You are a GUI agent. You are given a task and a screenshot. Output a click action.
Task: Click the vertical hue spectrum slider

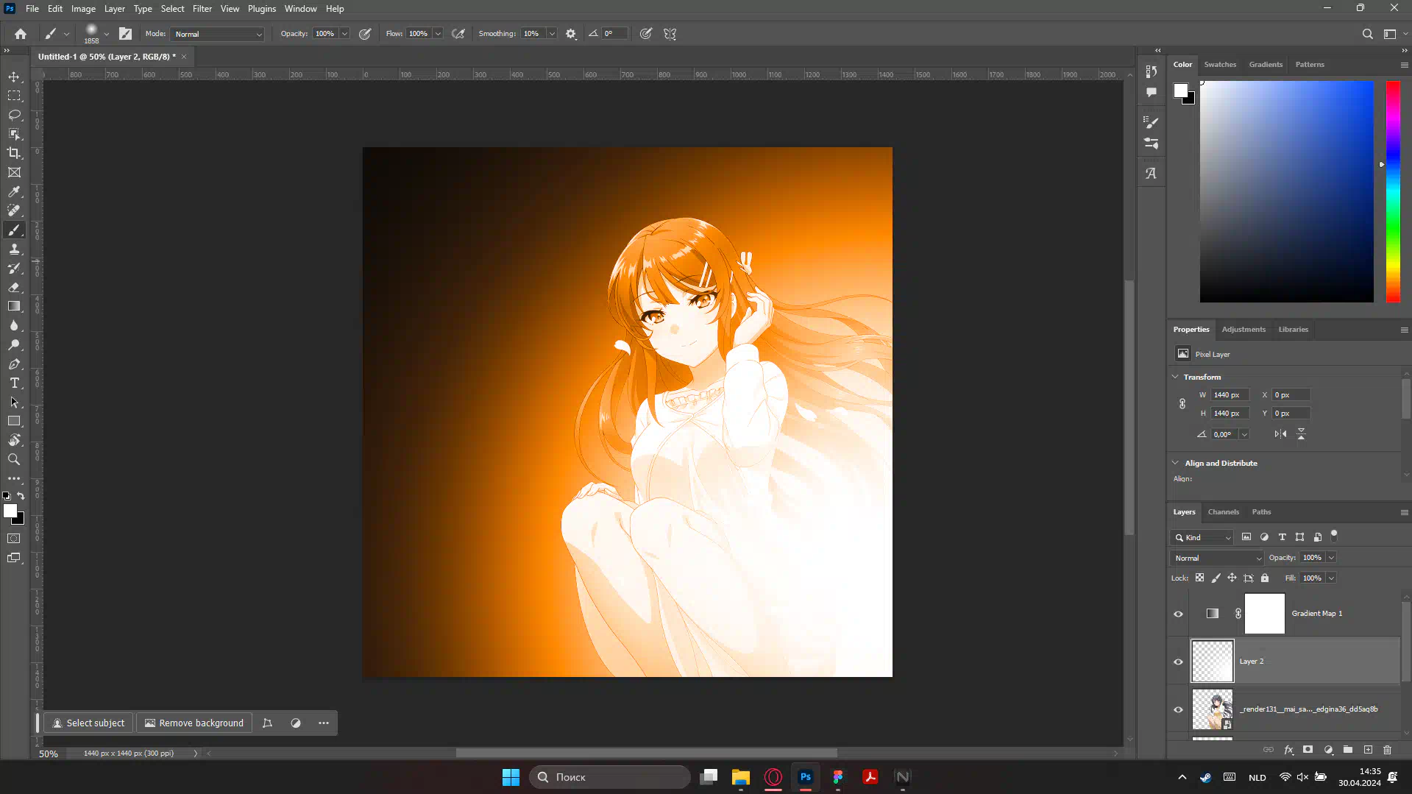click(1393, 191)
